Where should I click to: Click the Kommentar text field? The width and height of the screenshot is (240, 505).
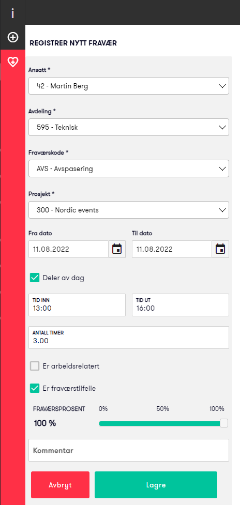(x=129, y=450)
